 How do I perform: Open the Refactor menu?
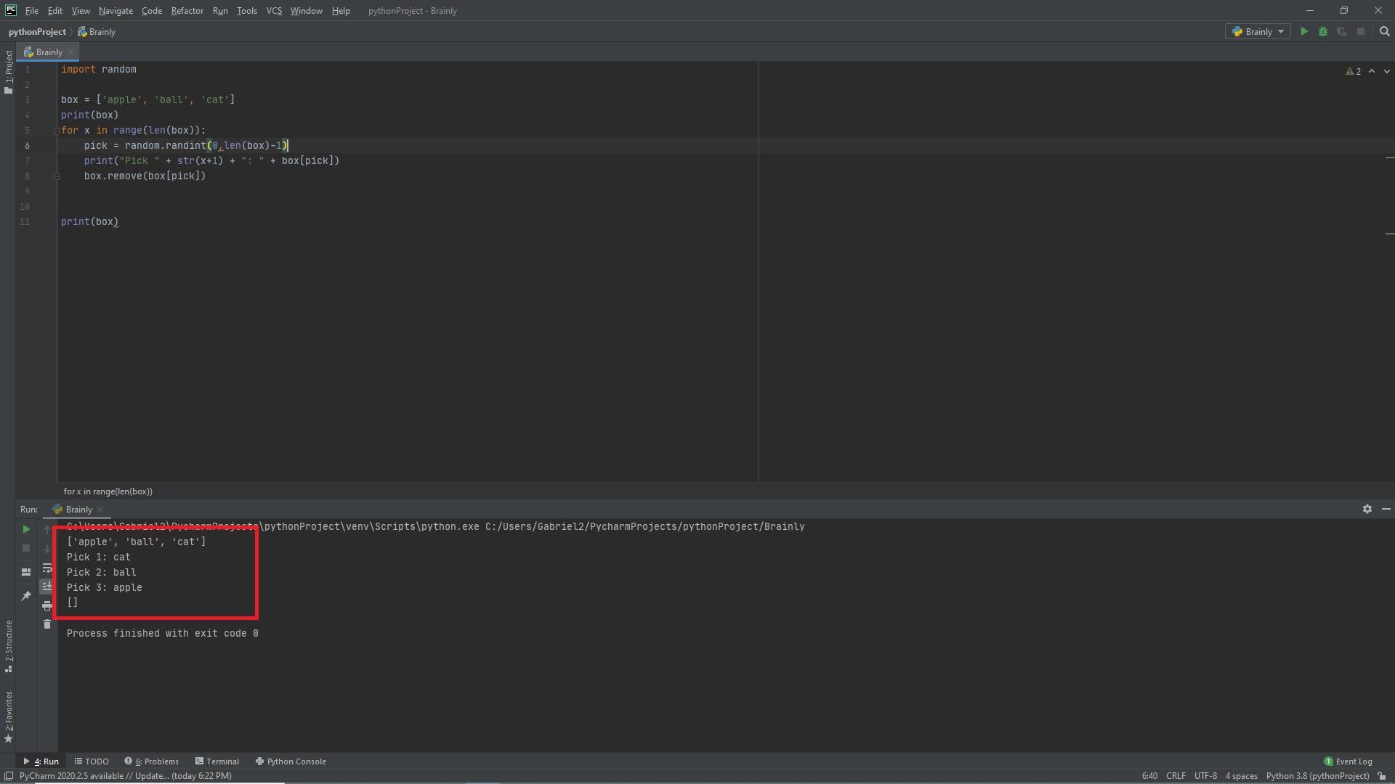coord(187,11)
